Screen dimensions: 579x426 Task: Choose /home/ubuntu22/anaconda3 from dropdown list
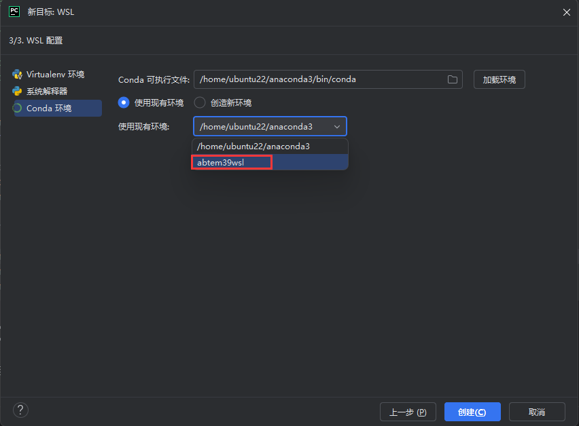tap(270, 147)
